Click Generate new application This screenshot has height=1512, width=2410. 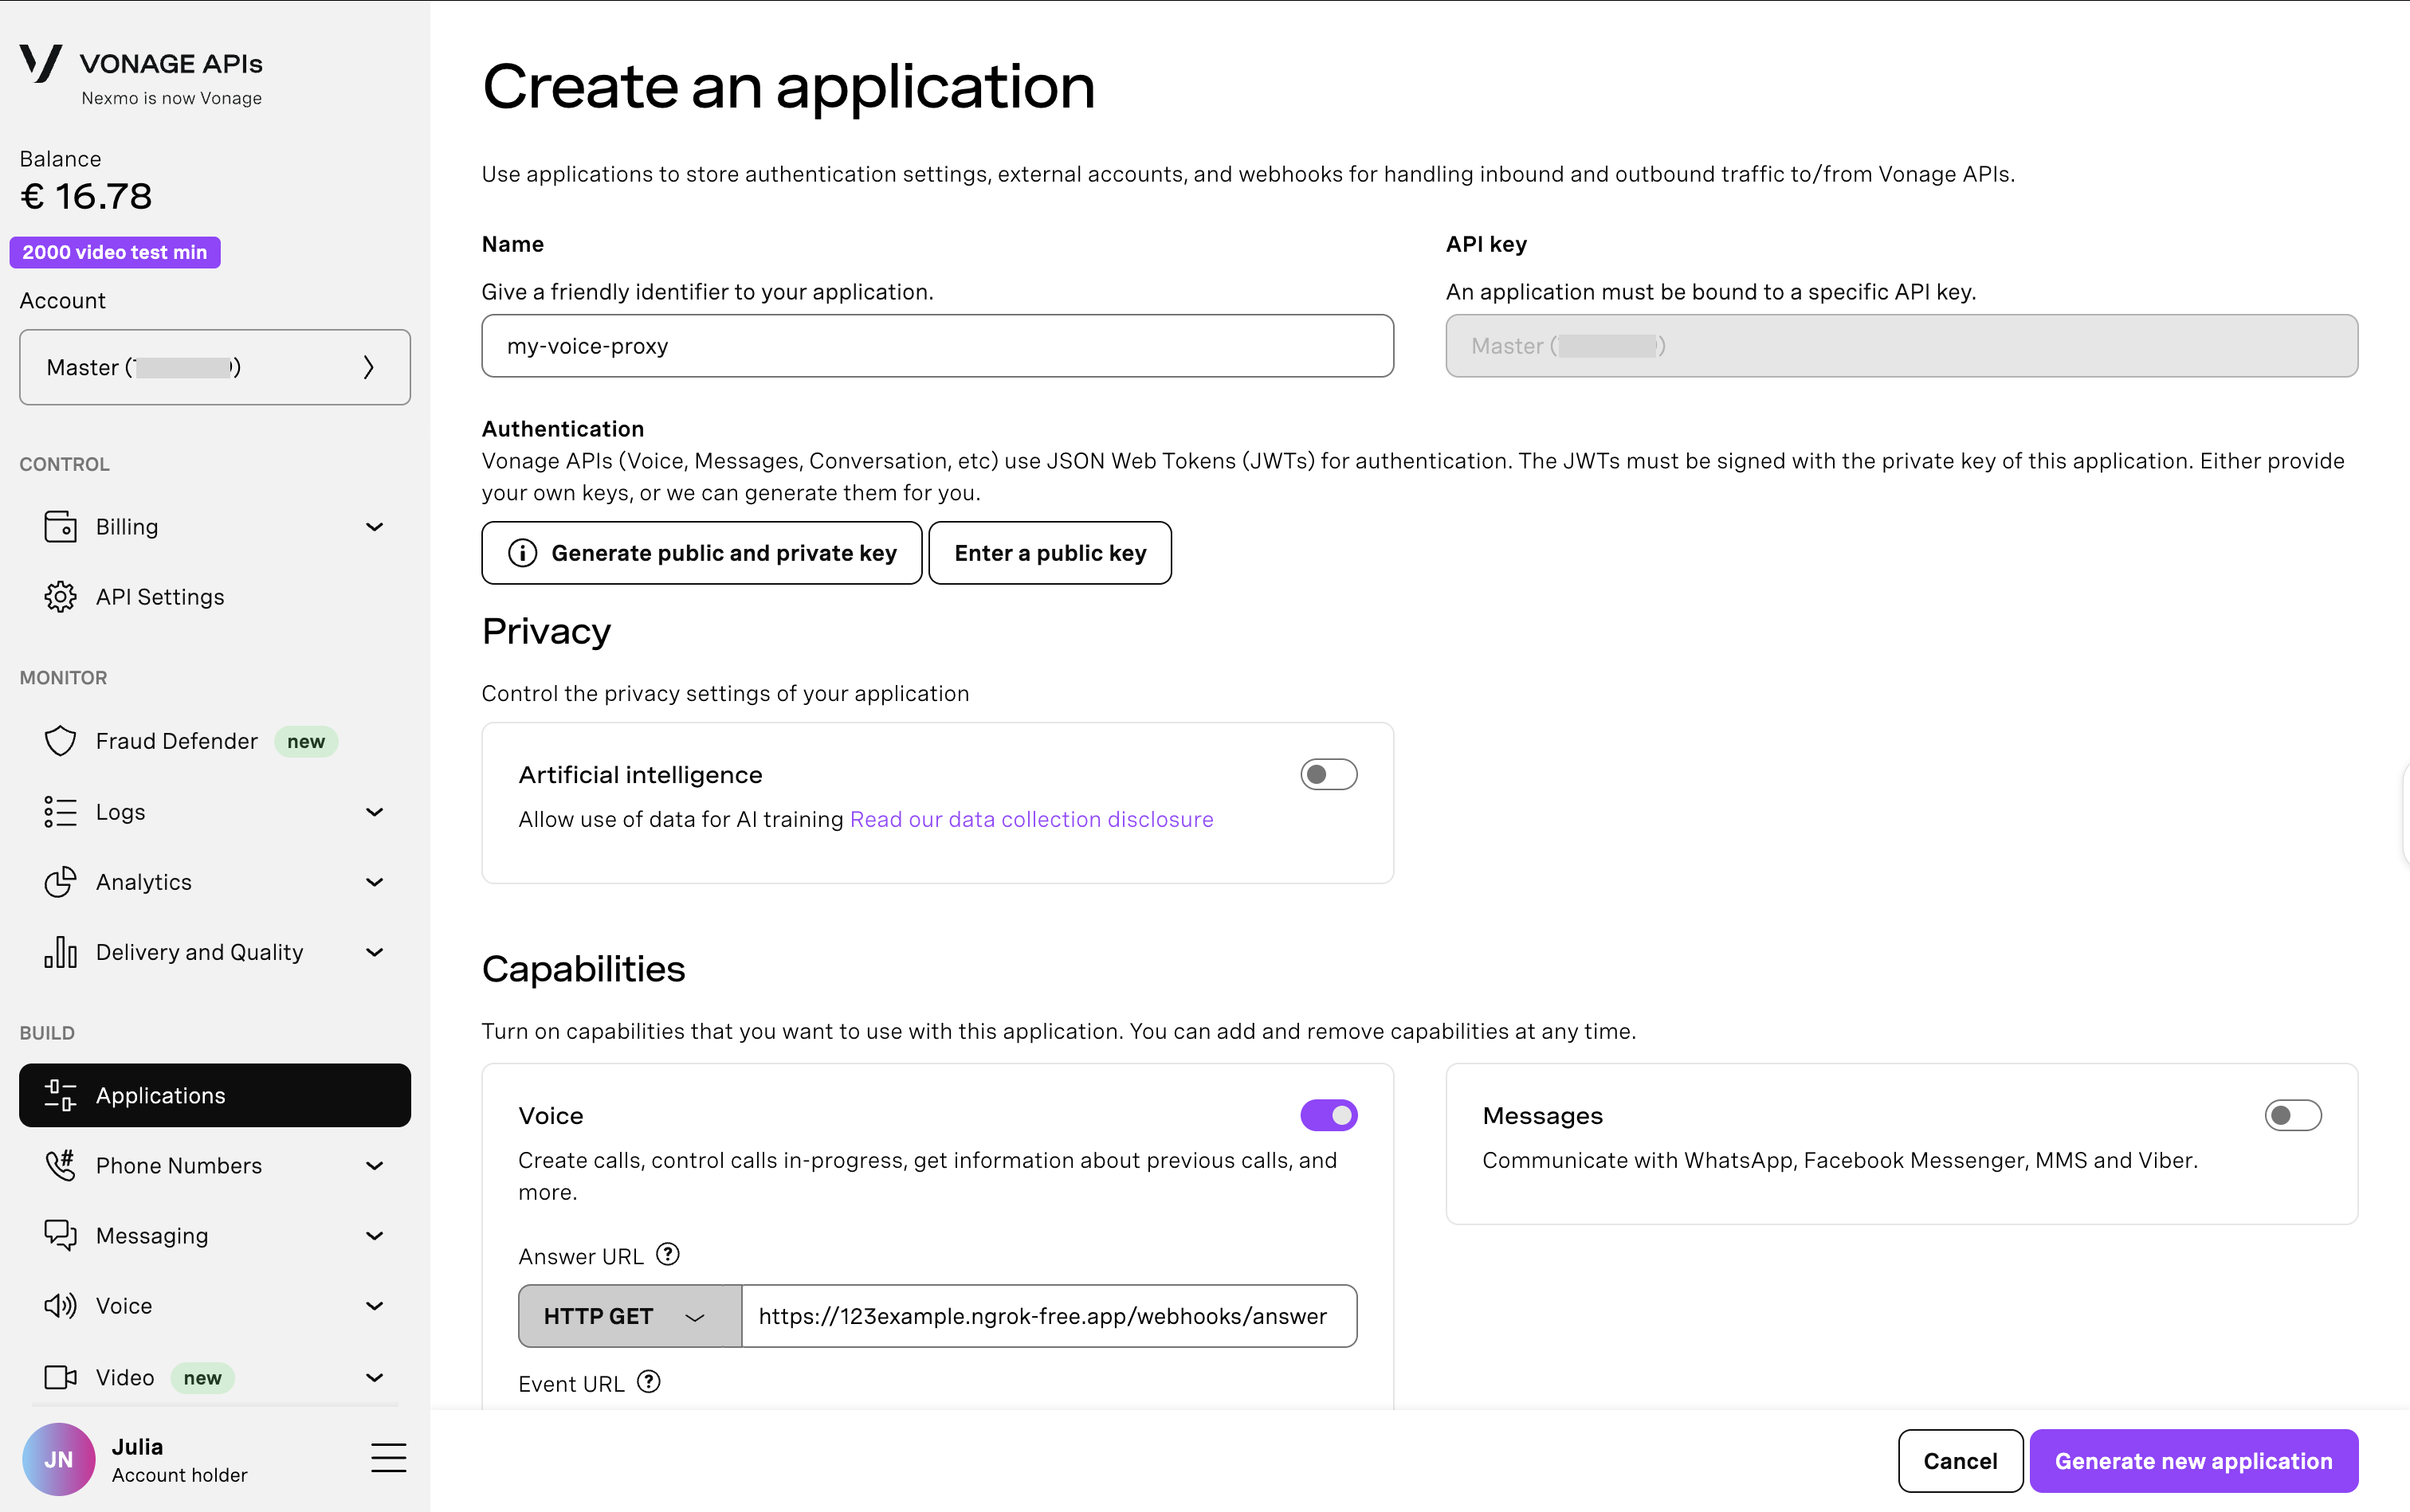2193,1460
